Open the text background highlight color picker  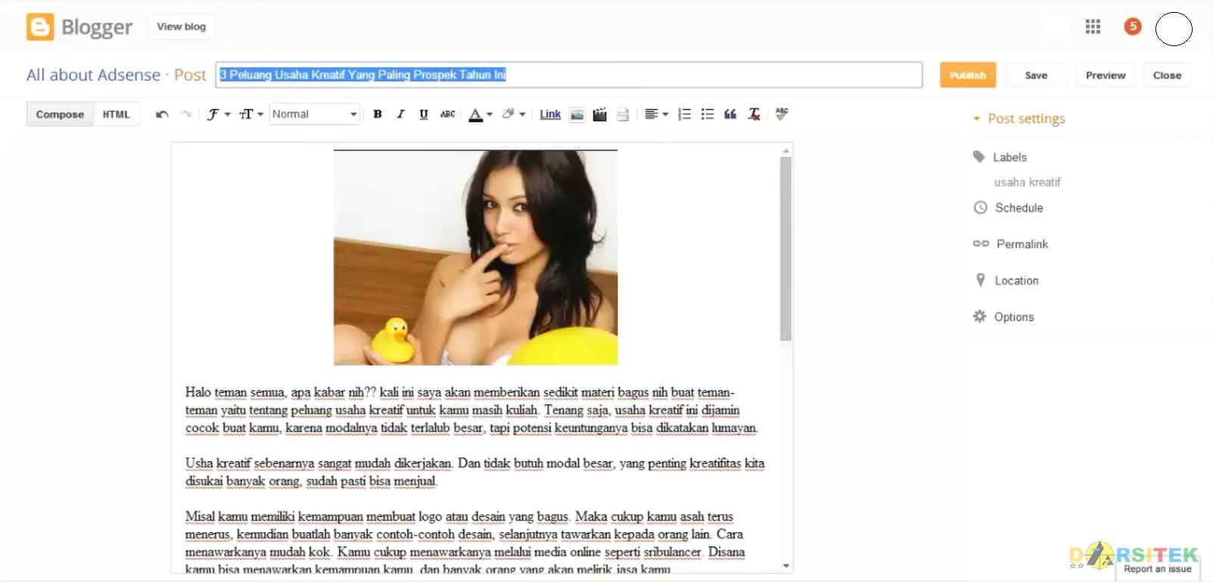[514, 114]
